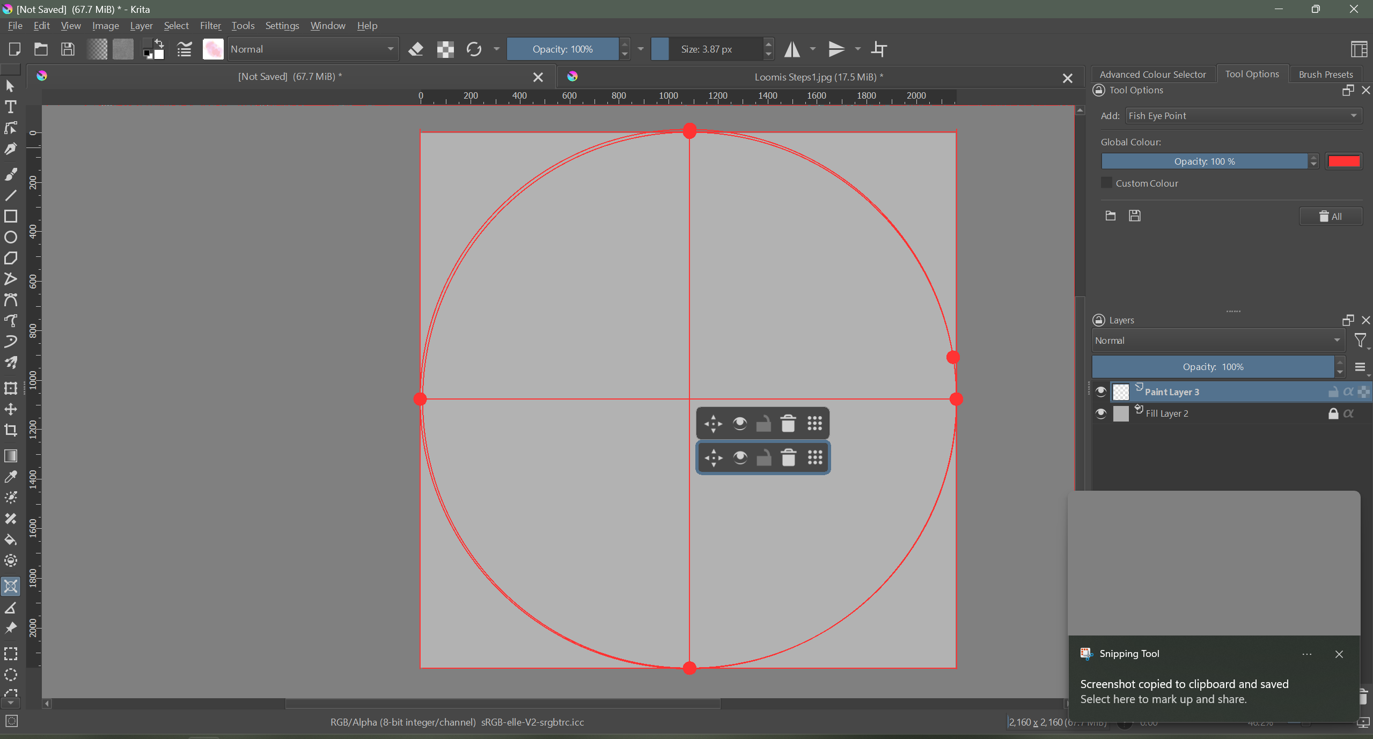Open the Add assistant type dropdown
1373x739 pixels.
(x=1243, y=116)
